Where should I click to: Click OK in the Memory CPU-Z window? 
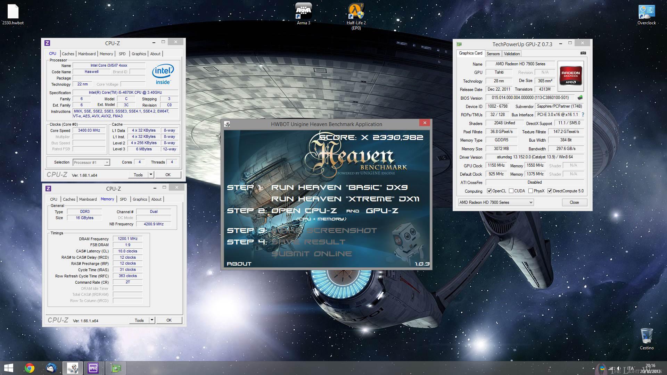point(169,320)
